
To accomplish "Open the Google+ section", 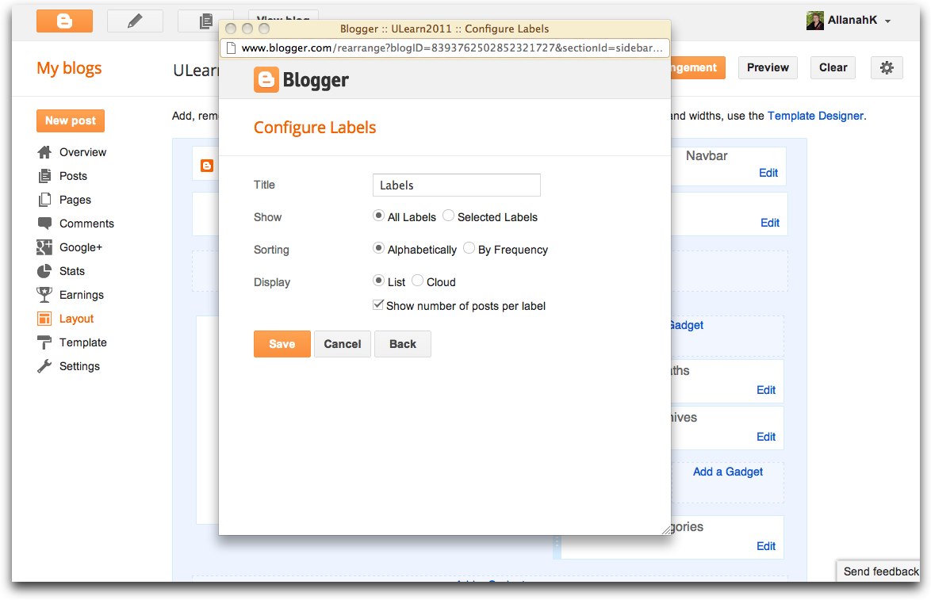I will point(79,246).
